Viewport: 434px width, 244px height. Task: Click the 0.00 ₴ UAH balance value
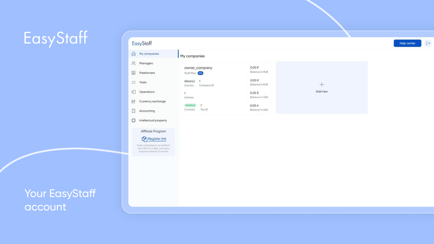pyautogui.click(x=255, y=106)
